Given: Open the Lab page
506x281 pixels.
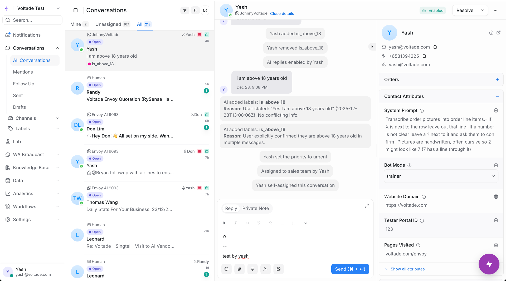Looking at the screenshot, I should [17, 141].
